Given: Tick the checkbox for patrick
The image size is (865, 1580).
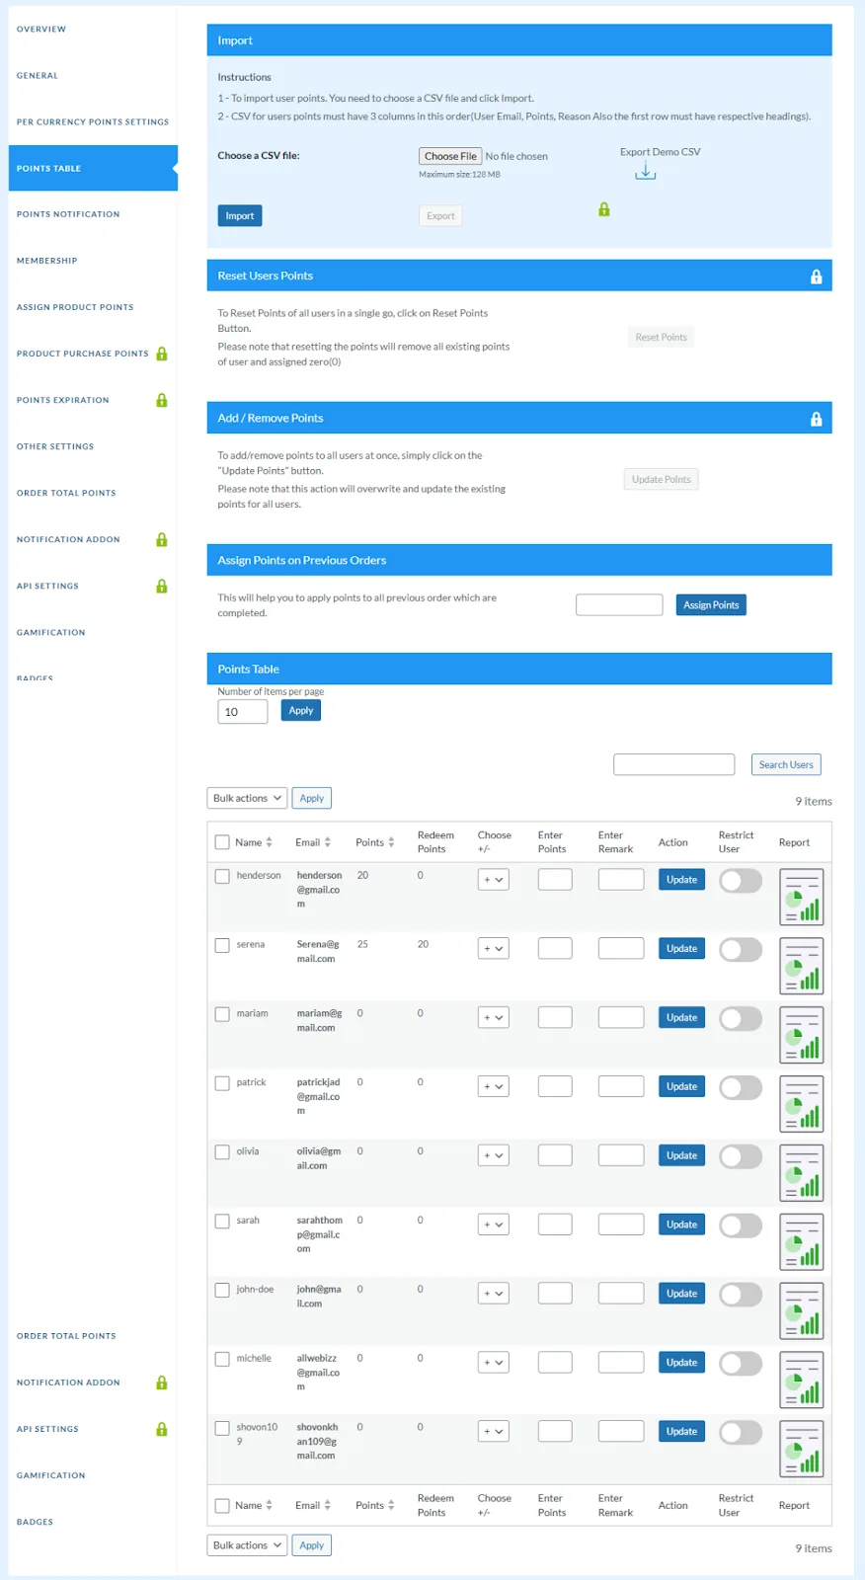Looking at the screenshot, I should 222,1083.
